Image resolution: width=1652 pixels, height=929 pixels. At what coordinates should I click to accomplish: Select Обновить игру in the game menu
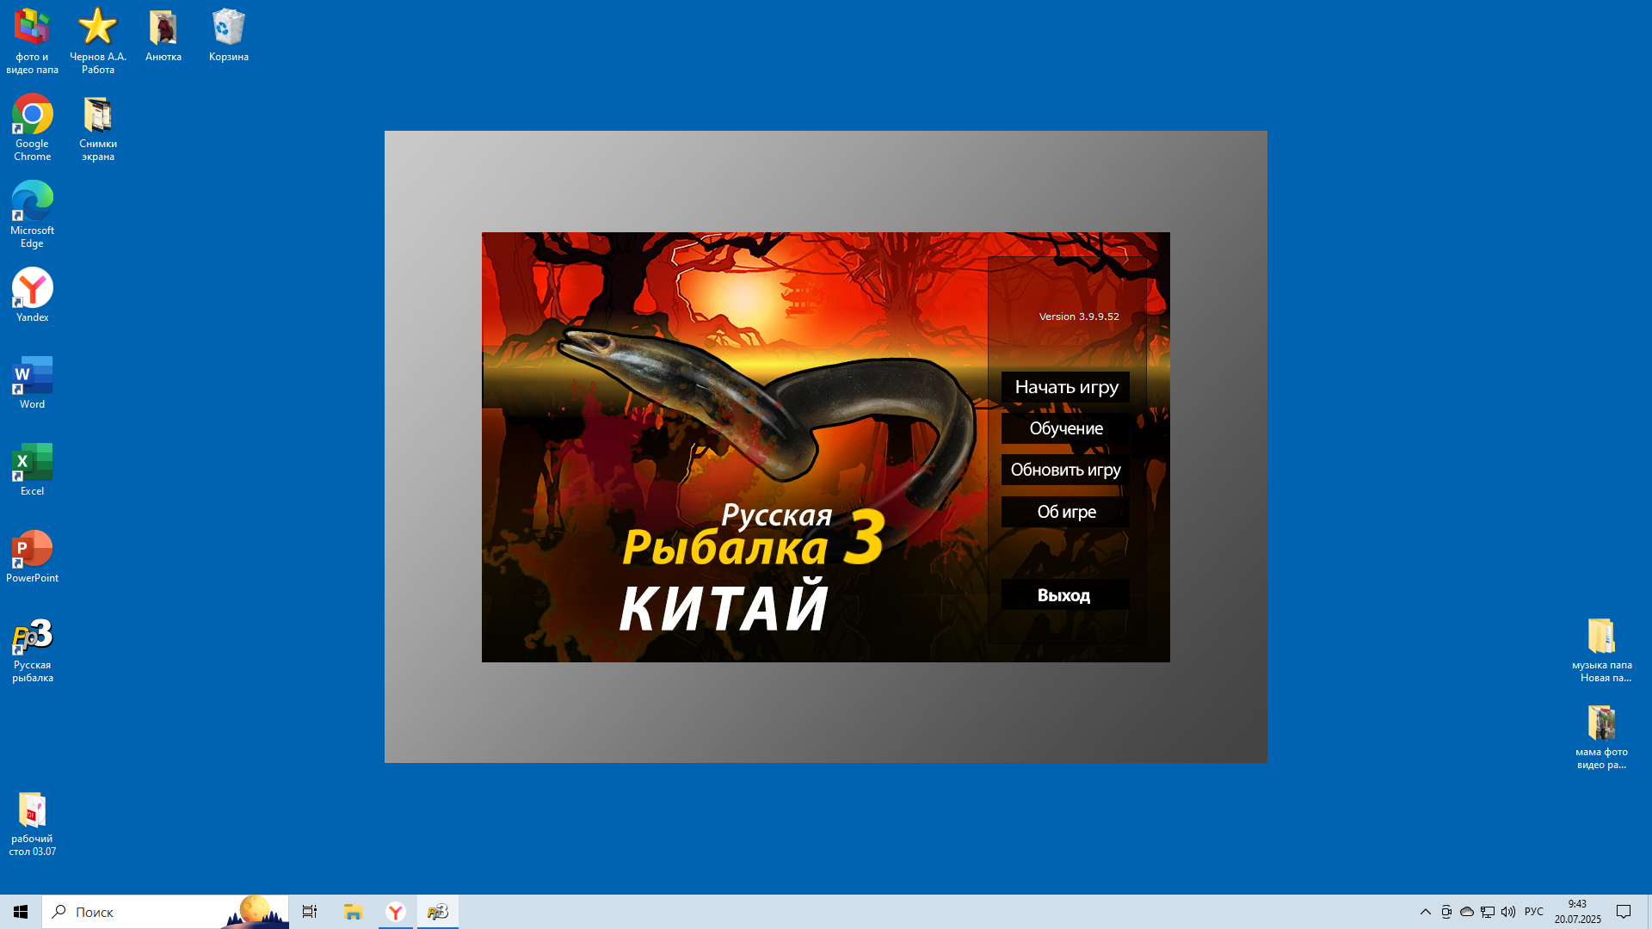click(x=1065, y=470)
